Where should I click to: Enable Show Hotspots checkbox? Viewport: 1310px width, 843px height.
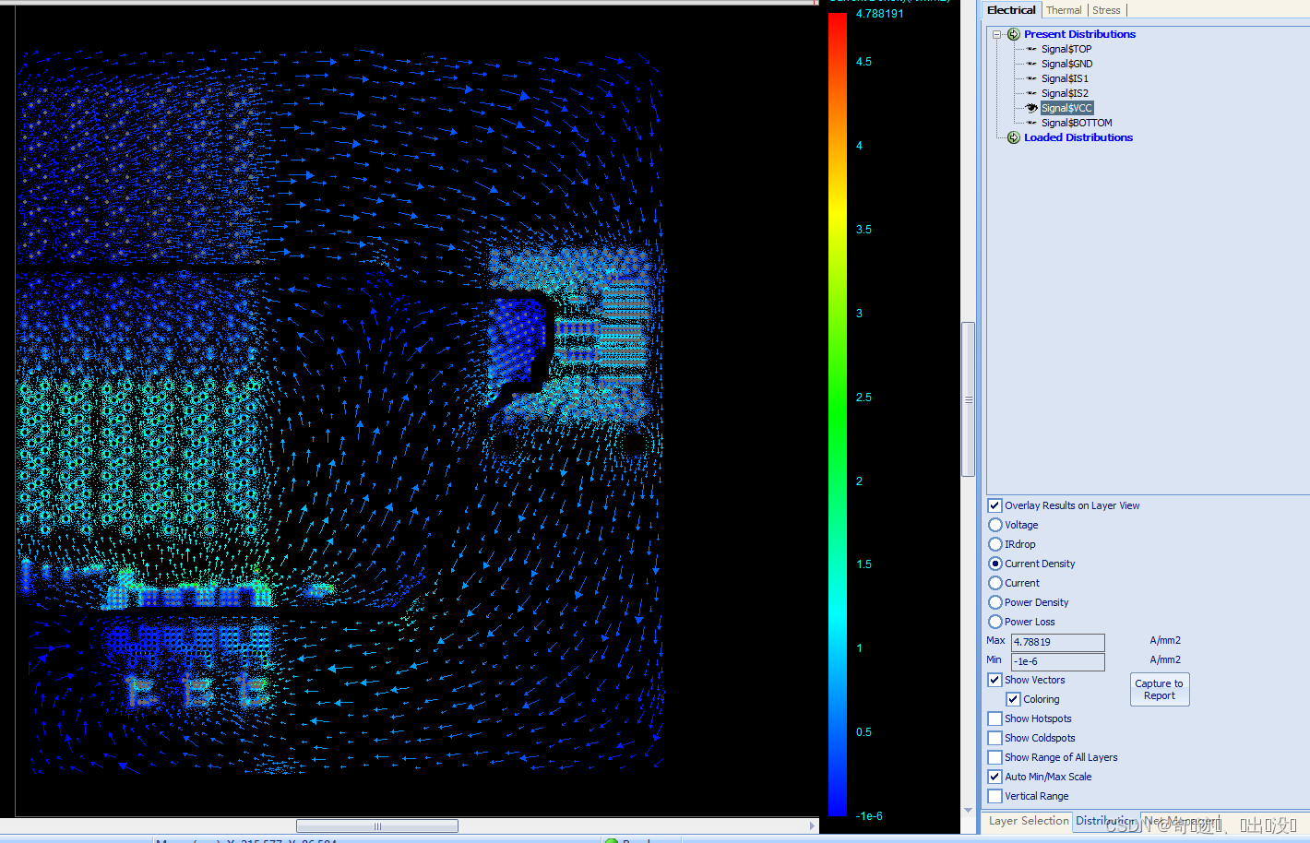click(x=994, y=718)
